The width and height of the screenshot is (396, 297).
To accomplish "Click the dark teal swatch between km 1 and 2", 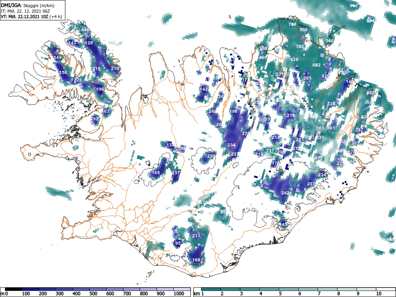I will pyautogui.click(x=211, y=289).
